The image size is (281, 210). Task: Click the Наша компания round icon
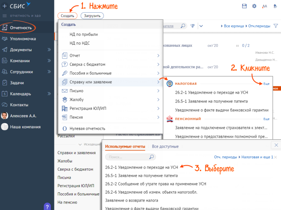5,127
